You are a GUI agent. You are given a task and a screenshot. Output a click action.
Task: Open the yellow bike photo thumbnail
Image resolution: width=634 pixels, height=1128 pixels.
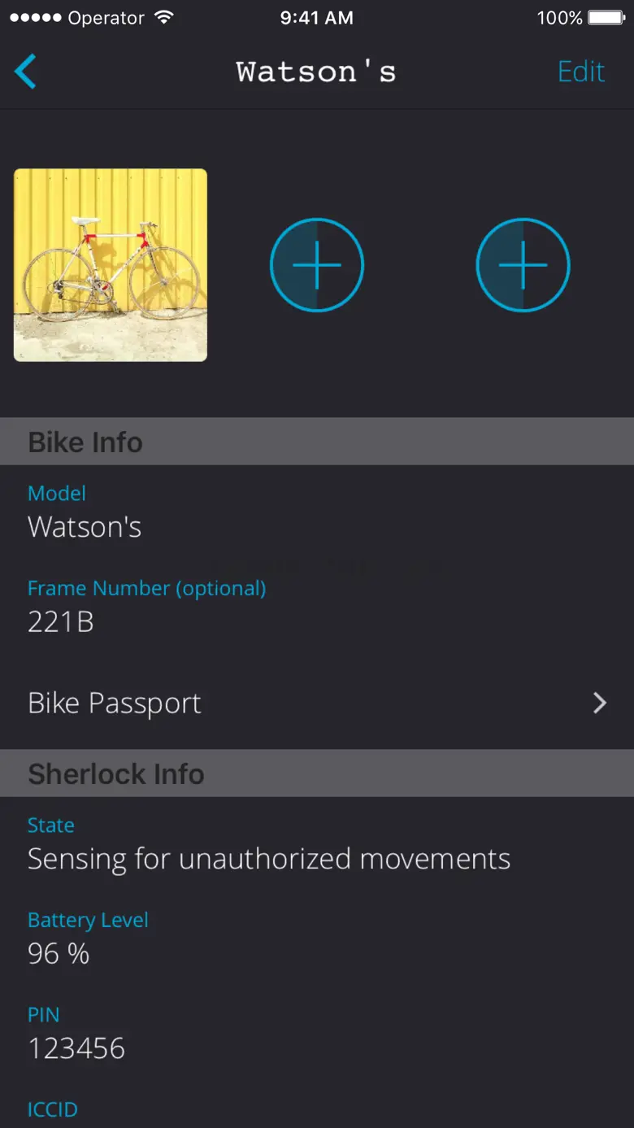click(111, 265)
